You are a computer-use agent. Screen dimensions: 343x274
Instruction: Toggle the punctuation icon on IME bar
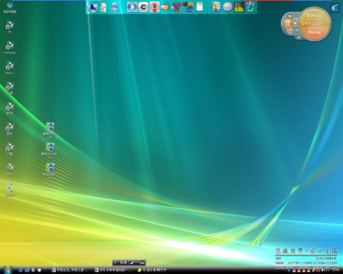pyautogui.click(x=137, y=262)
